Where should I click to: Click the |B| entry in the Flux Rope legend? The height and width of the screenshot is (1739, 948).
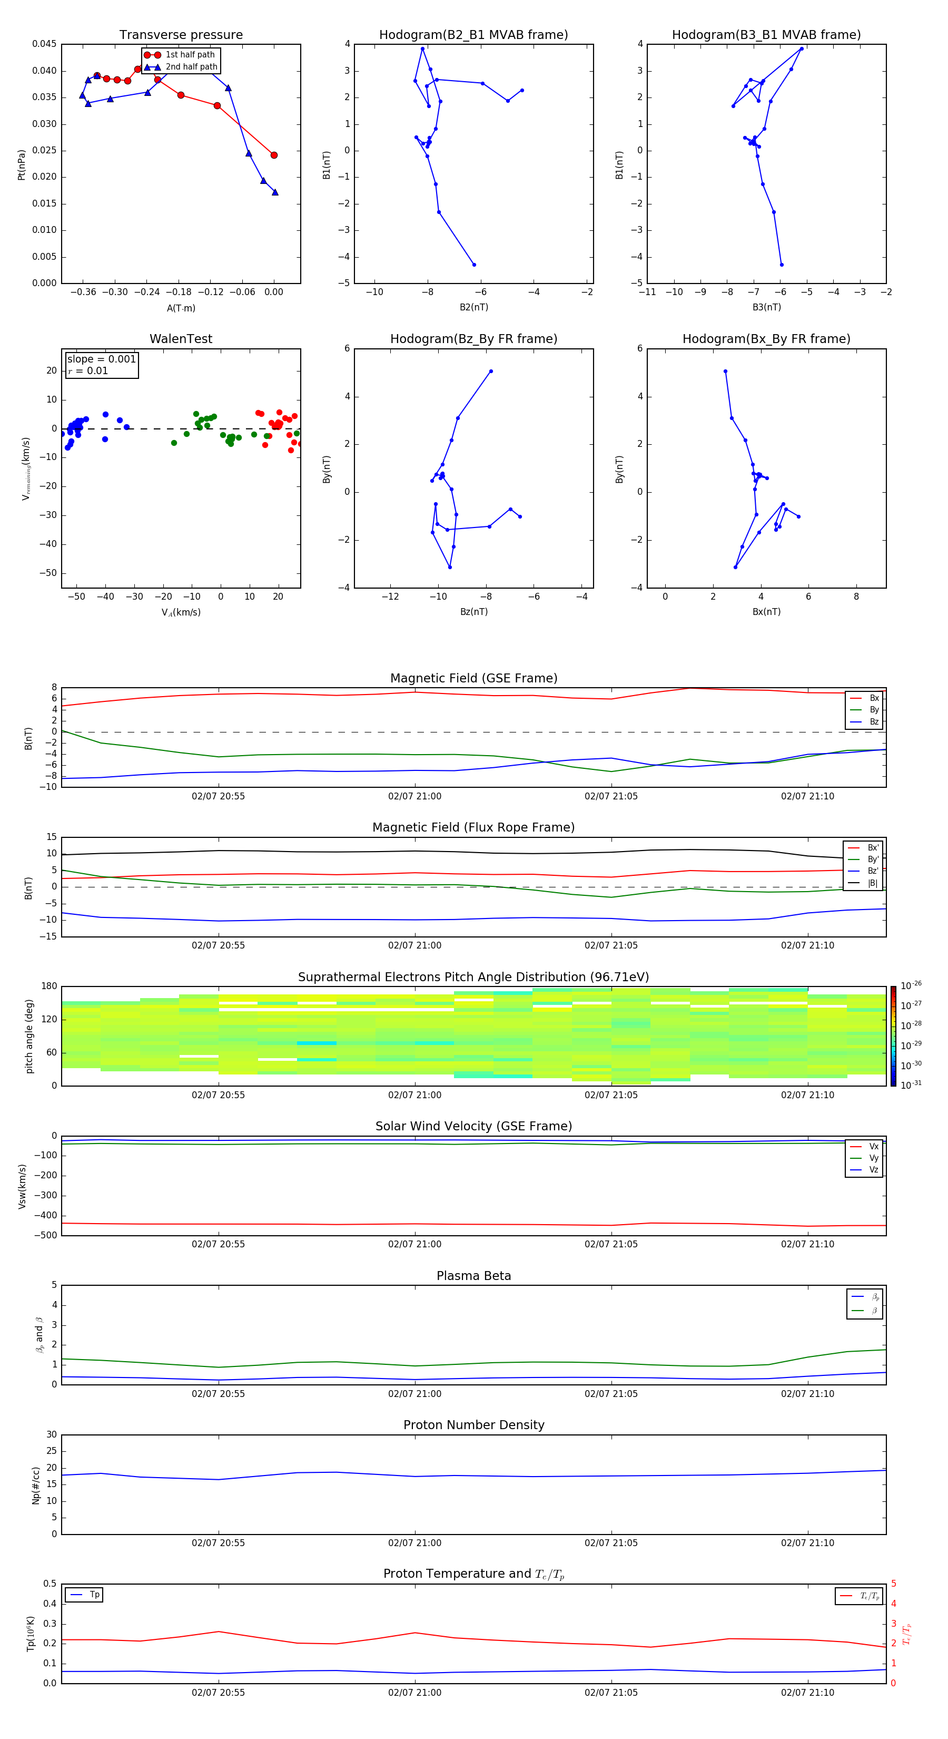click(863, 883)
